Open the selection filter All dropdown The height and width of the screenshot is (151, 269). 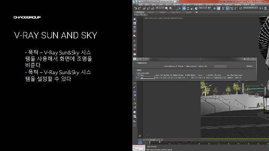(x=160, y=8)
